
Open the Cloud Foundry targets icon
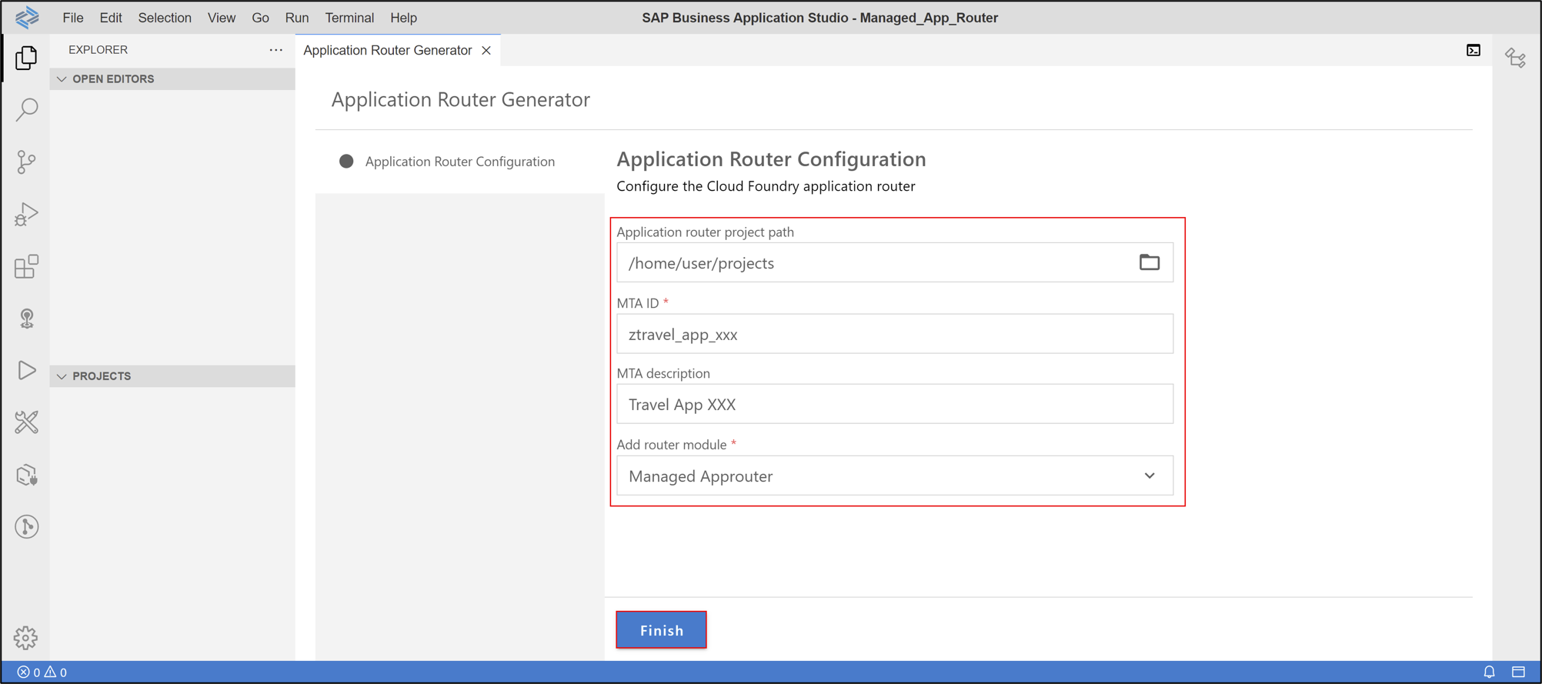coord(26,319)
